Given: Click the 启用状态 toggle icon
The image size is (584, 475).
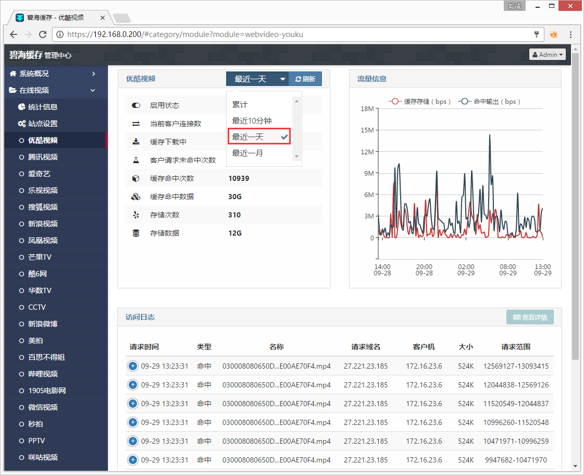Looking at the screenshot, I should click(x=136, y=105).
